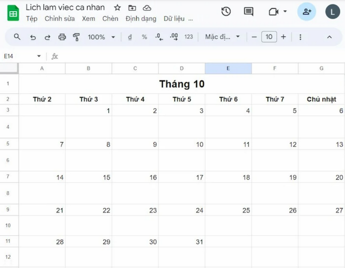Click the Share collaborators button
The height and width of the screenshot is (268, 345).
click(307, 12)
